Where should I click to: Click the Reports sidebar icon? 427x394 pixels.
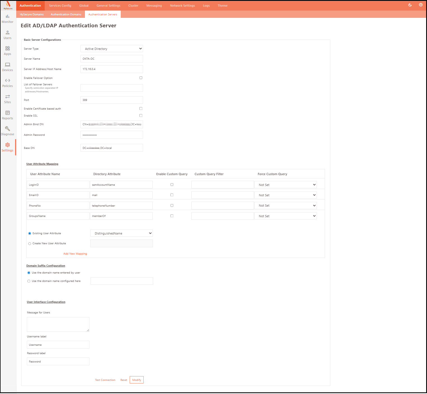8,115
